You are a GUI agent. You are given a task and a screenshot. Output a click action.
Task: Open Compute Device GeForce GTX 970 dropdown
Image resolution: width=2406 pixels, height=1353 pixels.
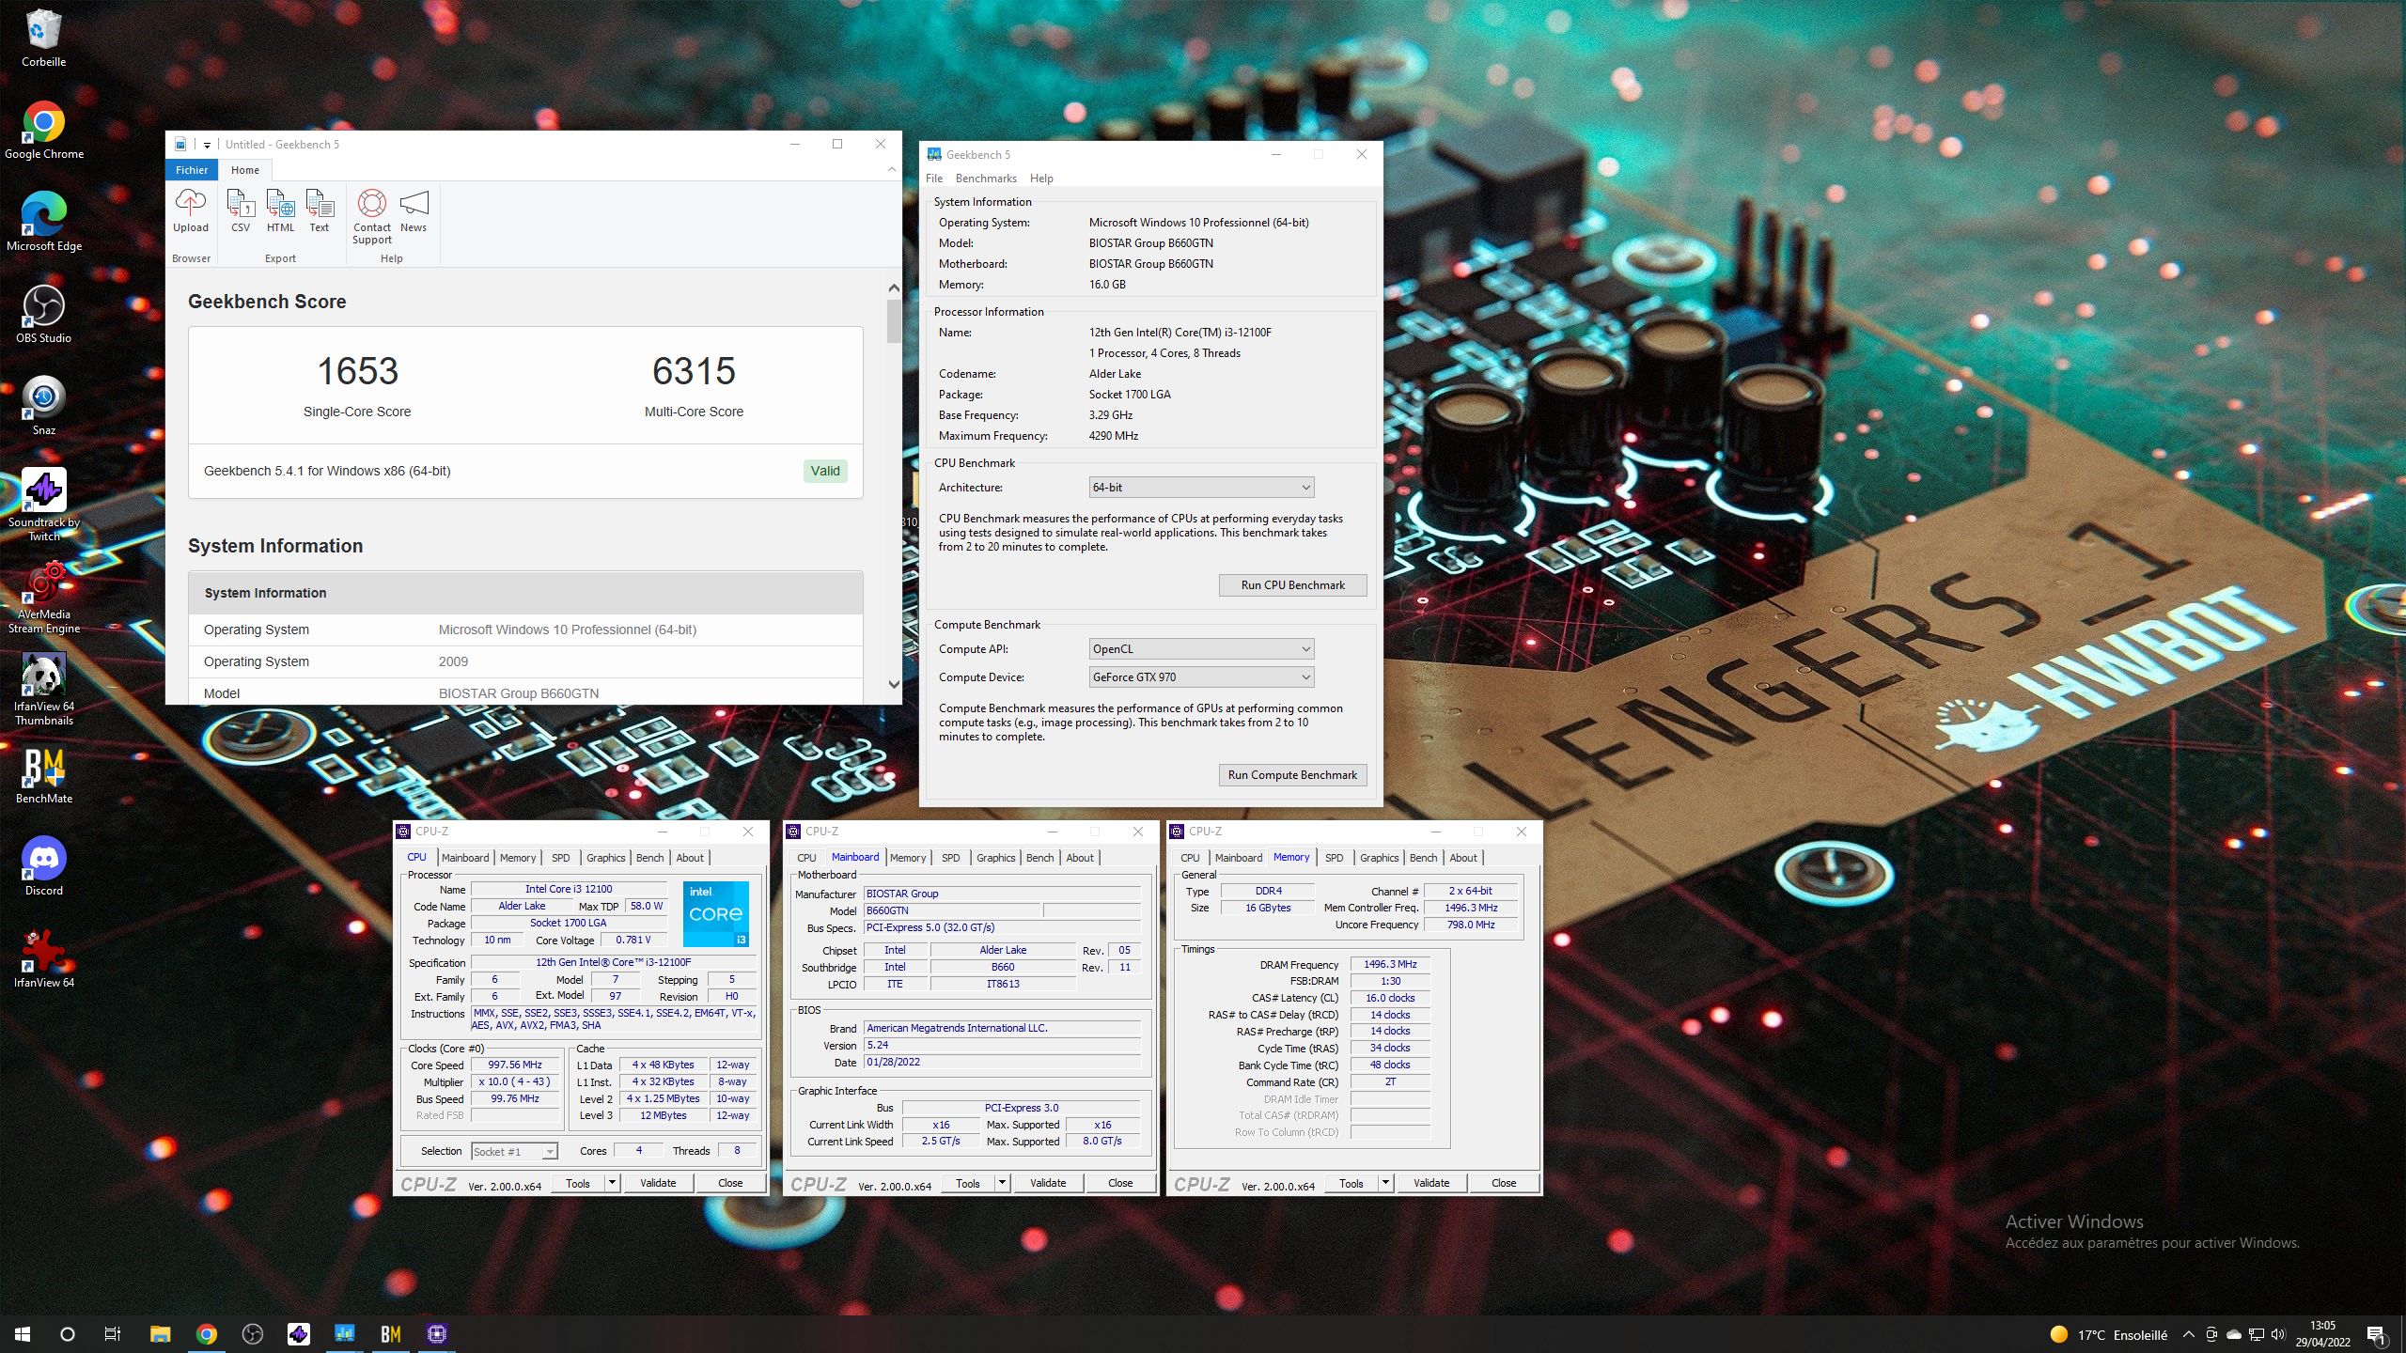[x=1201, y=676]
